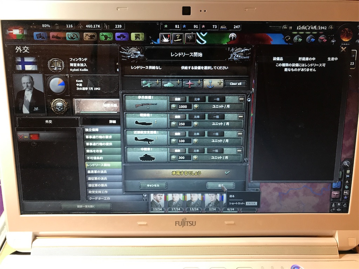
Task: Increase 歩兵装備 amount with plus
Action: (x=196, y=106)
